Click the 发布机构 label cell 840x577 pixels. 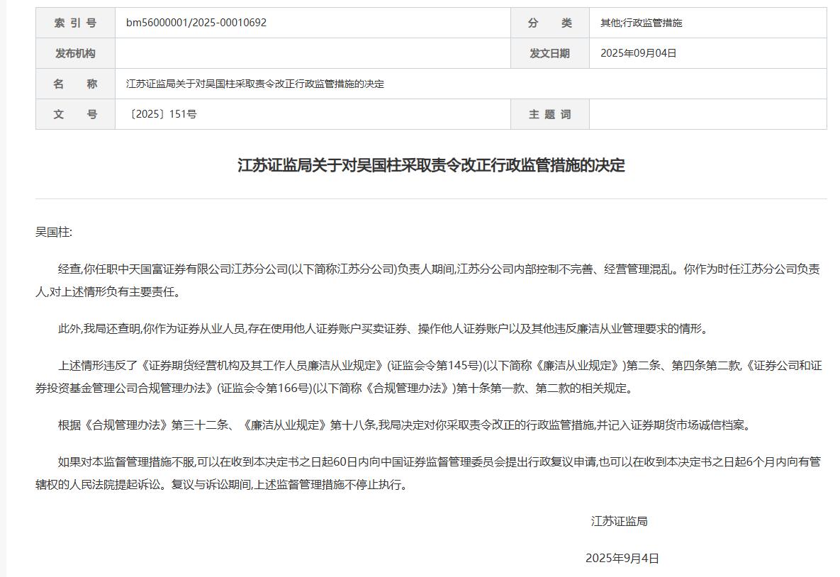76,53
